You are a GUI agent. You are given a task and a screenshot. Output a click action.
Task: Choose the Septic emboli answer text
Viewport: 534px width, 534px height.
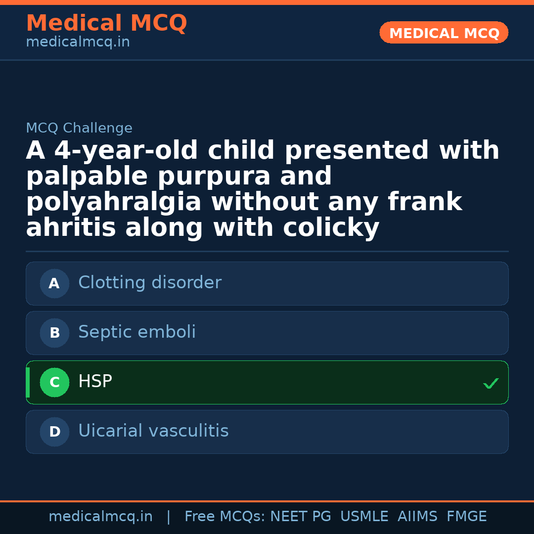pyautogui.click(x=136, y=332)
